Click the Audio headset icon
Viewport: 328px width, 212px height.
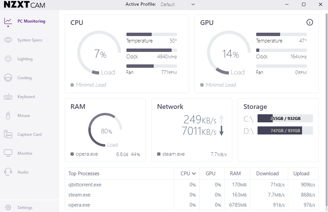[x=8, y=172]
